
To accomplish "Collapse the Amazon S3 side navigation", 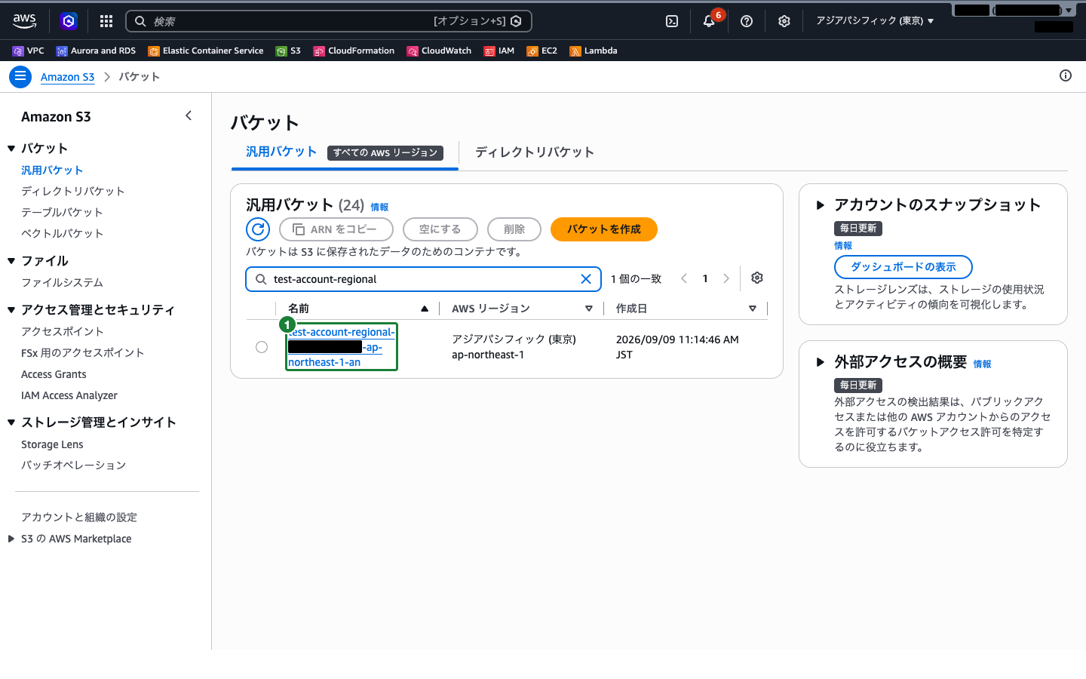I will pyautogui.click(x=189, y=115).
